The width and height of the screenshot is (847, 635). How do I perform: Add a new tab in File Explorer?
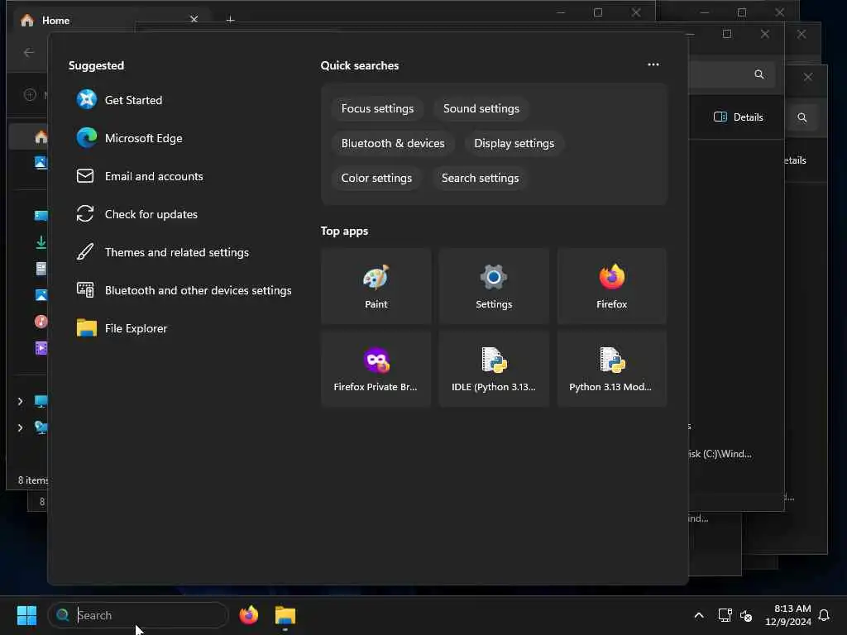(230, 20)
